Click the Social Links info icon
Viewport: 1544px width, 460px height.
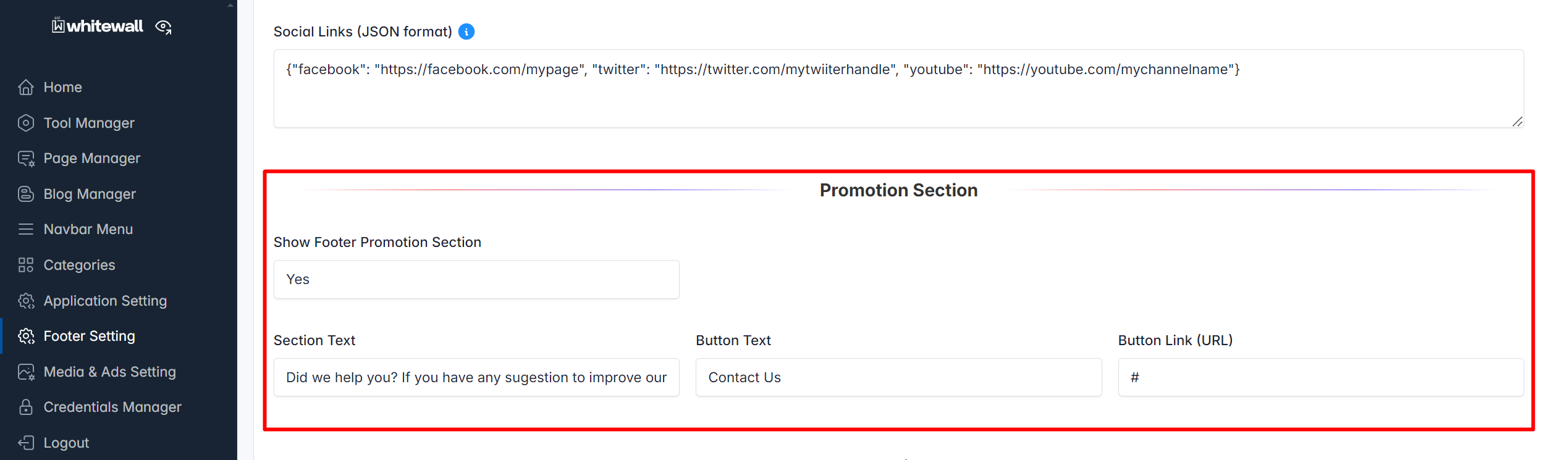click(x=466, y=31)
